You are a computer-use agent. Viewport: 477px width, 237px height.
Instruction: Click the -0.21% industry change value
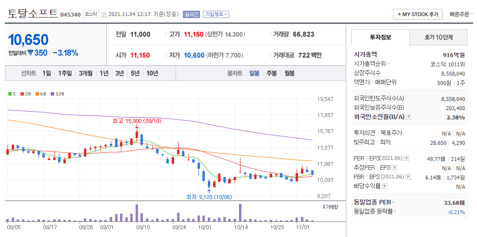pyautogui.click(x=456, y=212)
